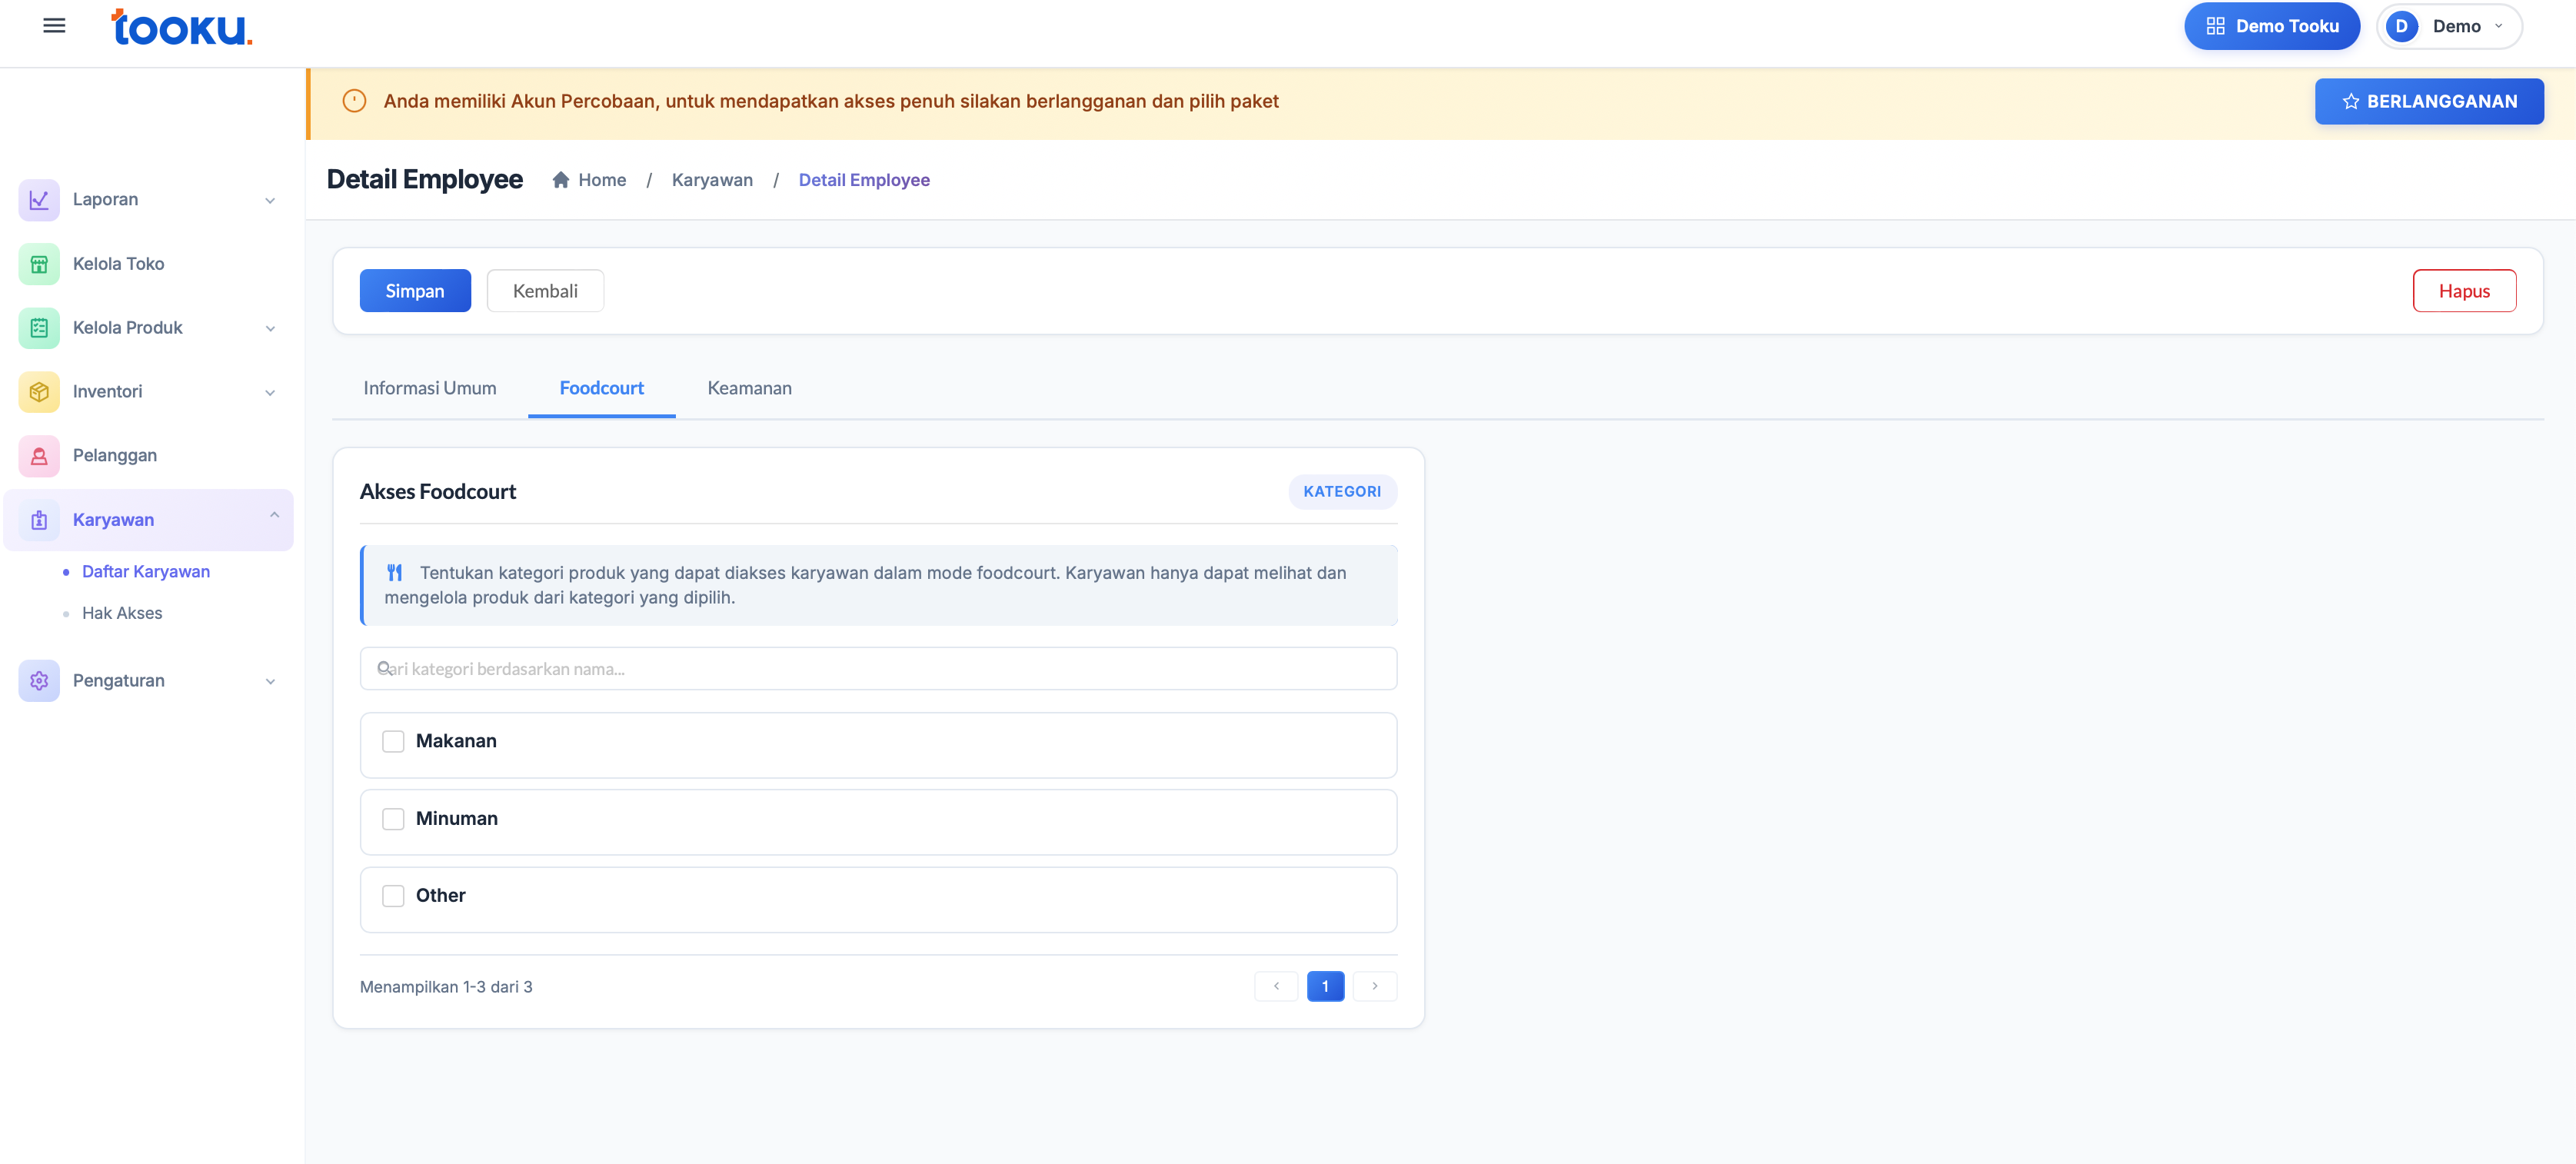Image resolution: width=2576 pixels, height=1164 pixels.
Task: Click the Inventori box icon
Action: 39,392
